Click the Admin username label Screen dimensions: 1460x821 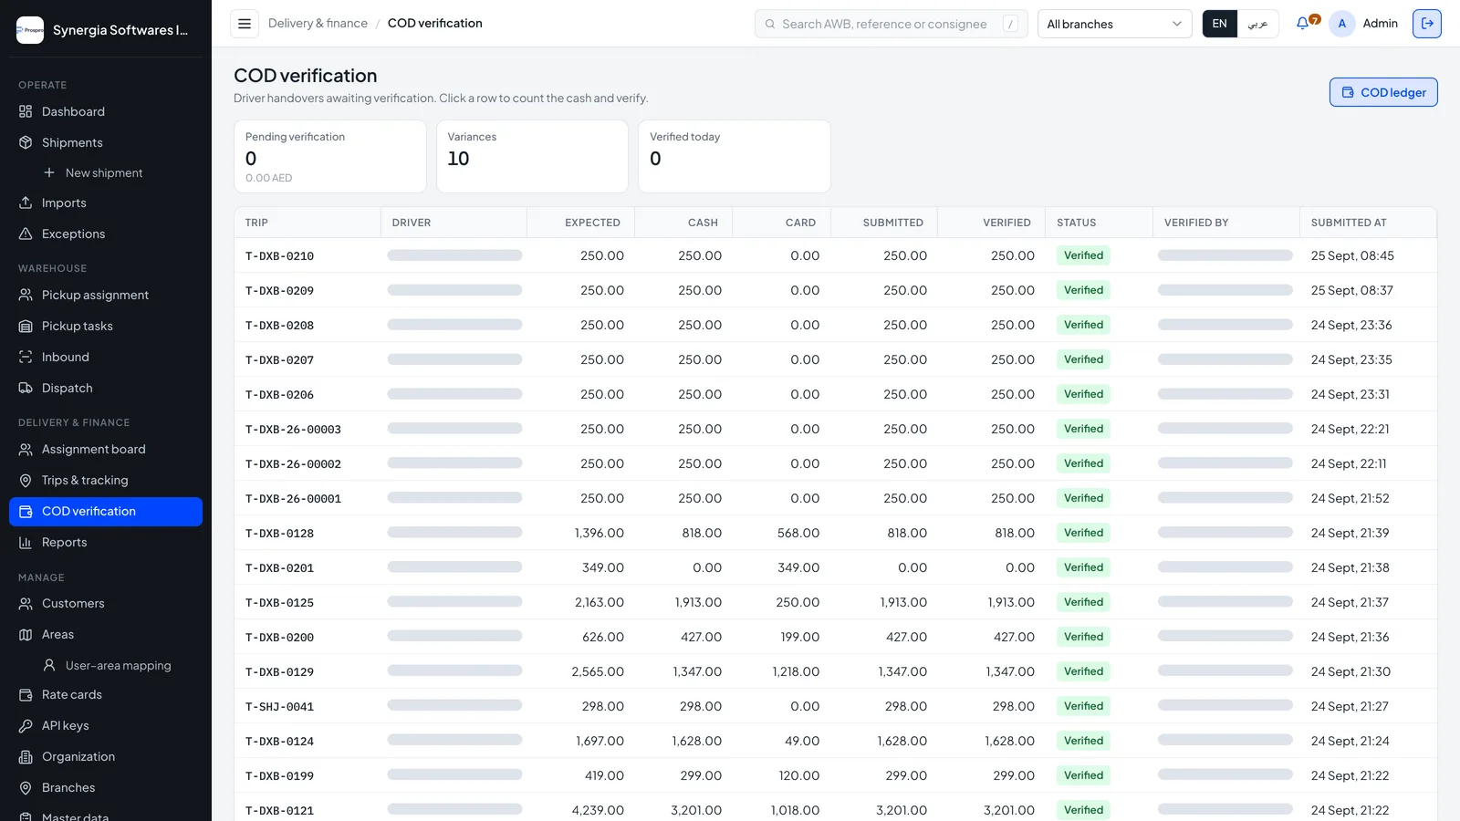pos(1380,24)
